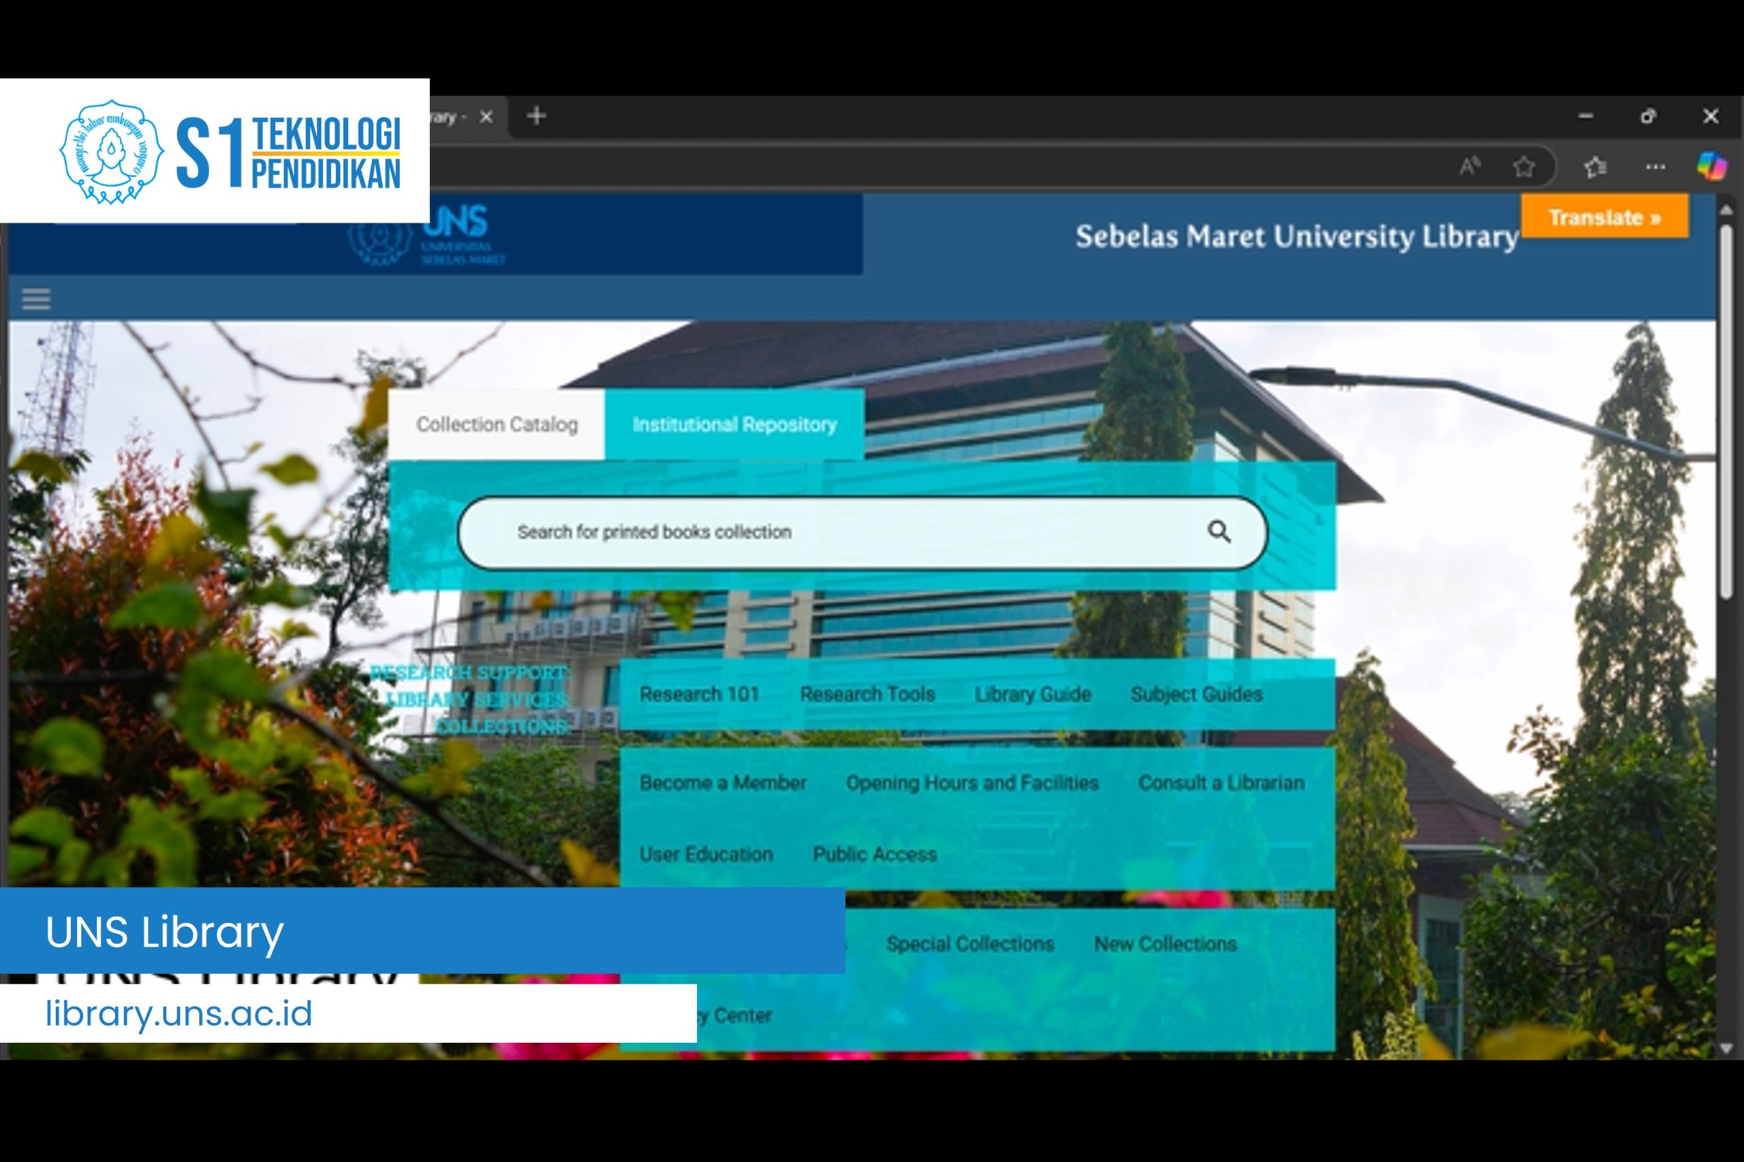Open the Special Collections link
Viewport: 1744px width, 1162px height.
click(969, 944)
